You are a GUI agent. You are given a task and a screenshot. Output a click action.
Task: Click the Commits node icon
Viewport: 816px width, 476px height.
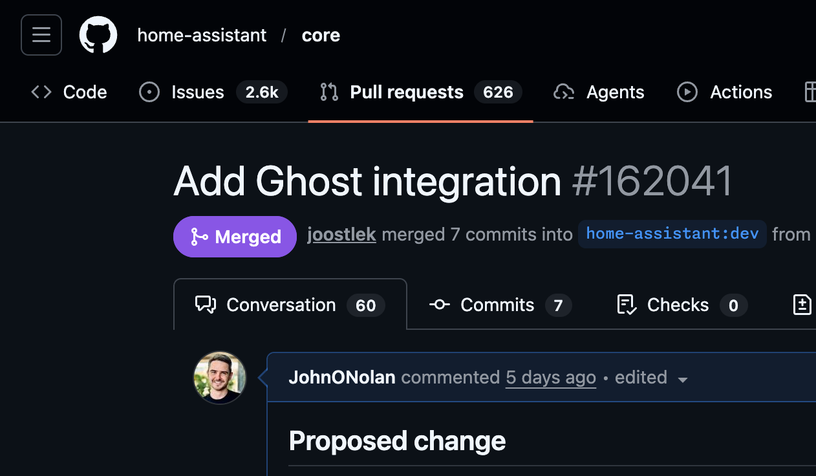pos(440,305)
